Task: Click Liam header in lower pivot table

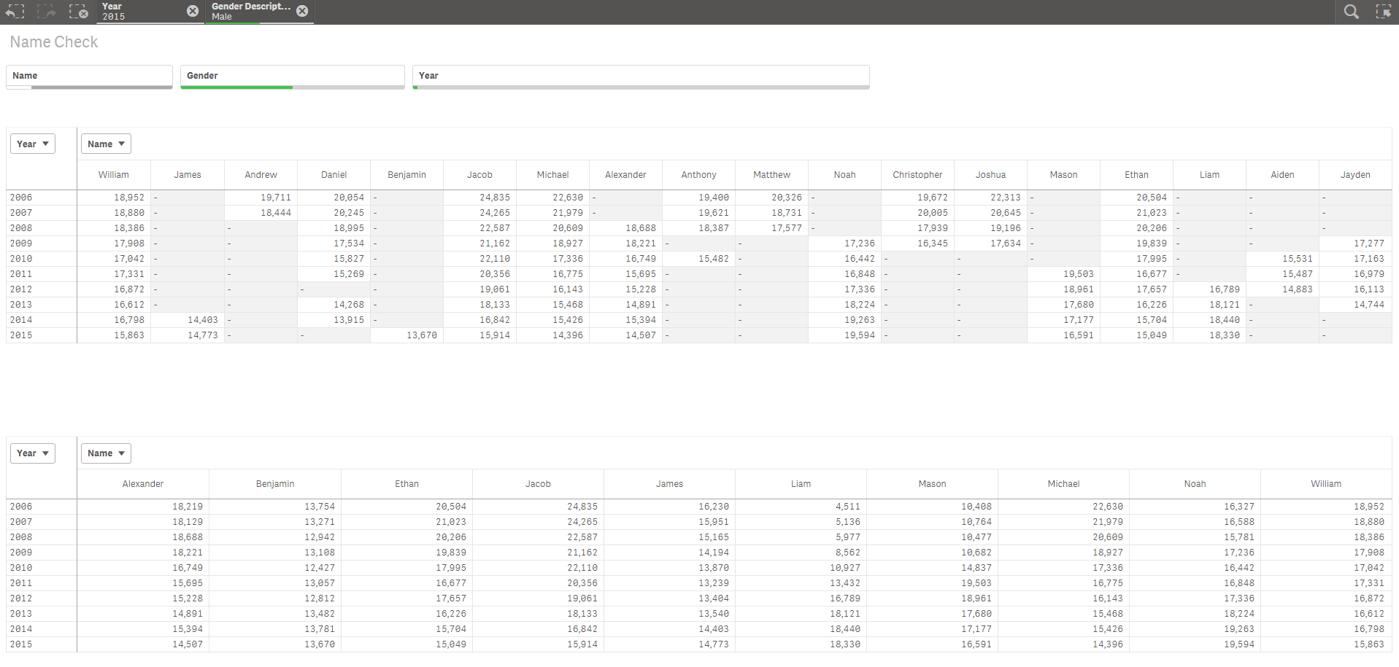Action: point(801,484)
